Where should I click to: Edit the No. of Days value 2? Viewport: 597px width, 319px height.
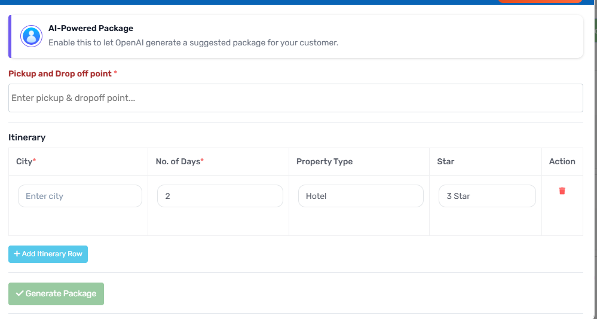tap(220, 196)
